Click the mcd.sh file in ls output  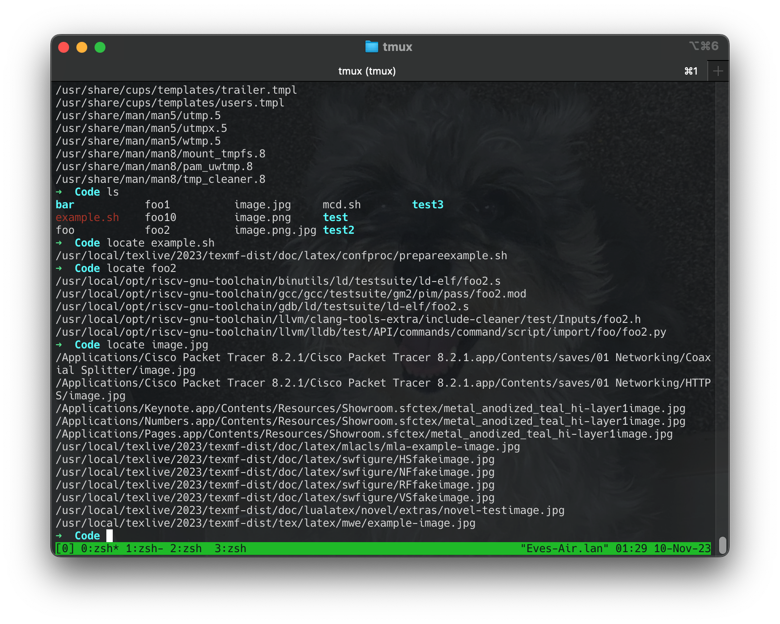[x=341, y=205]
